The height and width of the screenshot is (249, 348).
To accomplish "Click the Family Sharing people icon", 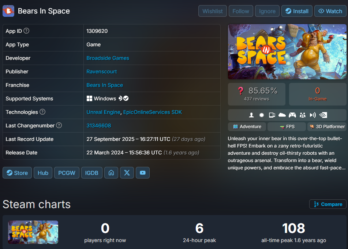I will (x=303, y=115).
